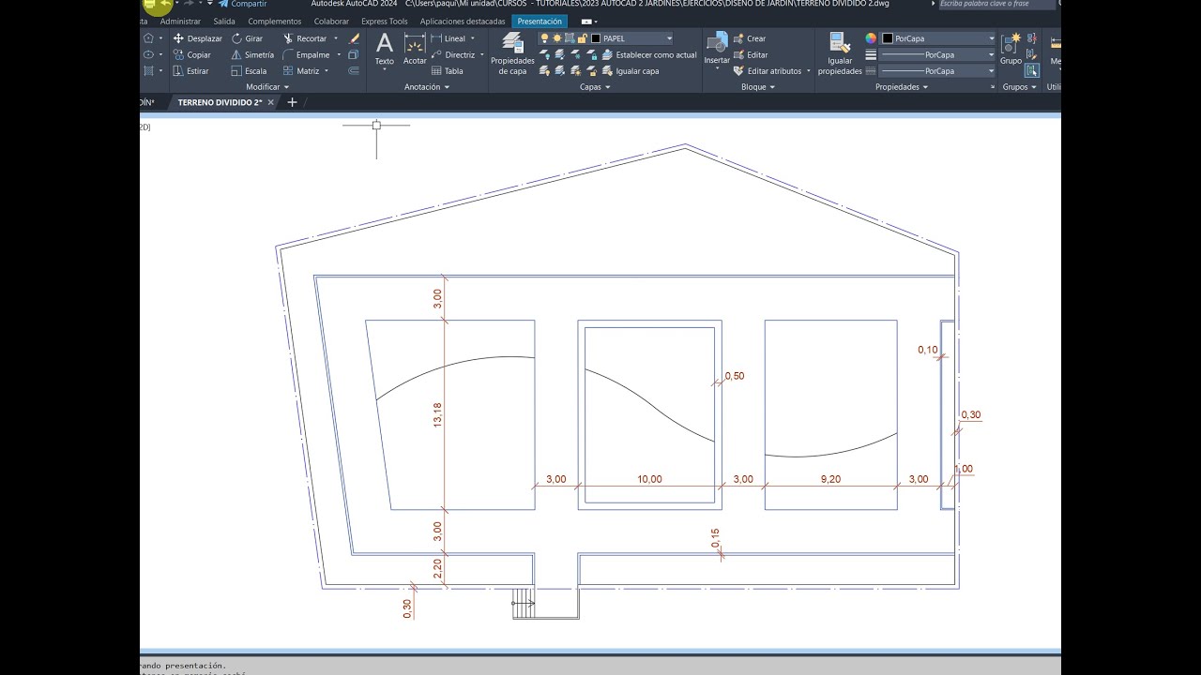1201x675 pixels.
Task: Toggle the layer on/off lightbulb in layer box
Action: click(544, 38)
